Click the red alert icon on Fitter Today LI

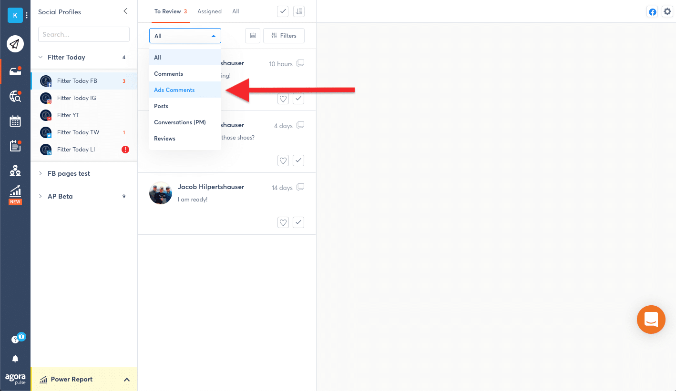125,150
